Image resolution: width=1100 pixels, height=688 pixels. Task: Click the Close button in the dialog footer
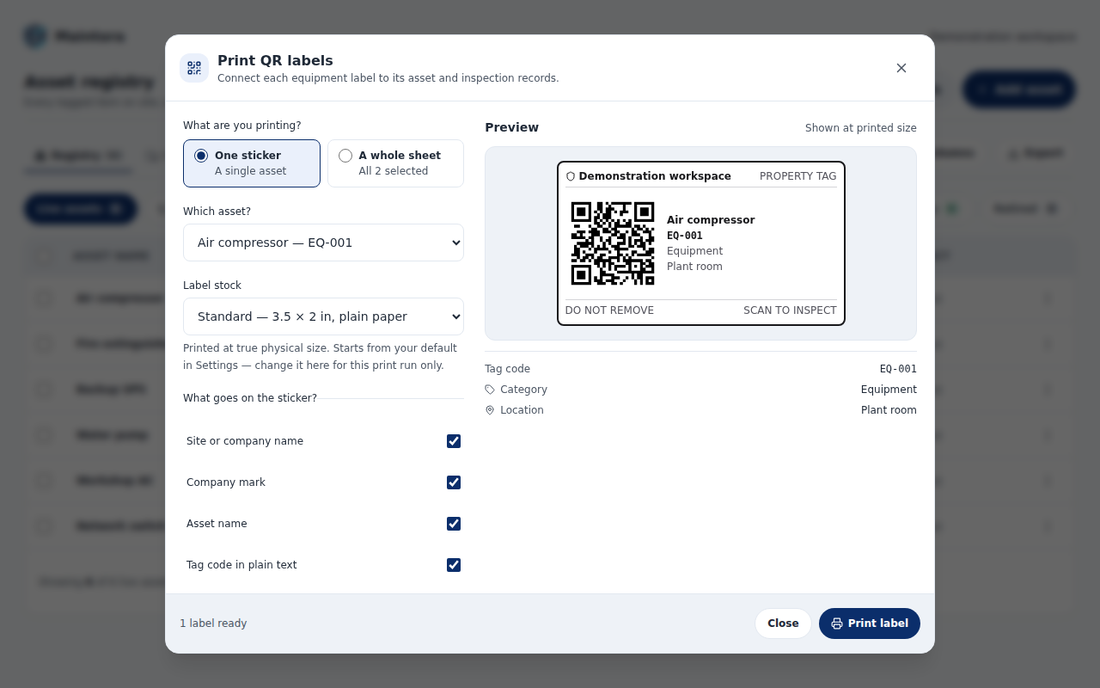(783, 623)
